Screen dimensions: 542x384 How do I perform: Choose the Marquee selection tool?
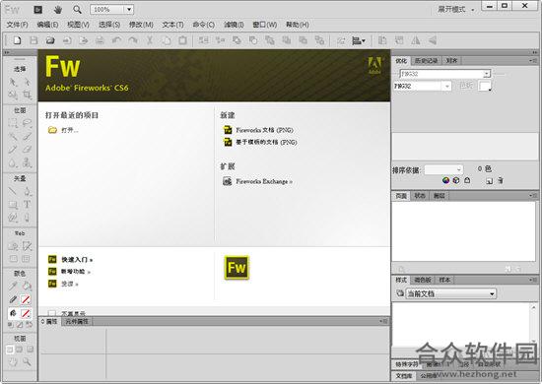pos(13,123)
